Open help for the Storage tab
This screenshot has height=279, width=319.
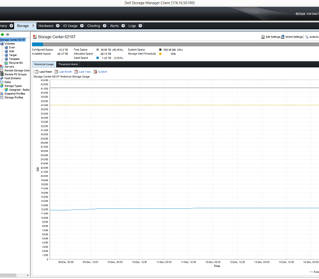[x=33, y=26]
